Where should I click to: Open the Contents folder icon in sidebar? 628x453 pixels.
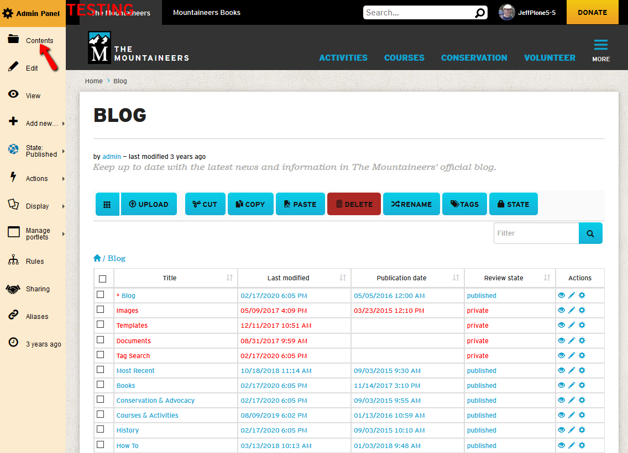tap(13, 39)
